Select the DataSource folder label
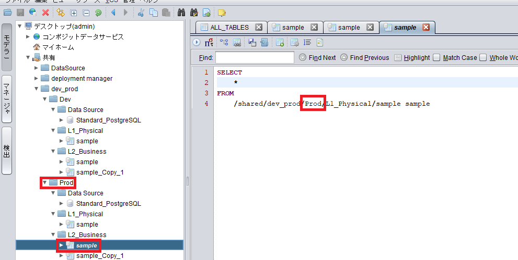The image size is (518, 260). click(68, 68)
